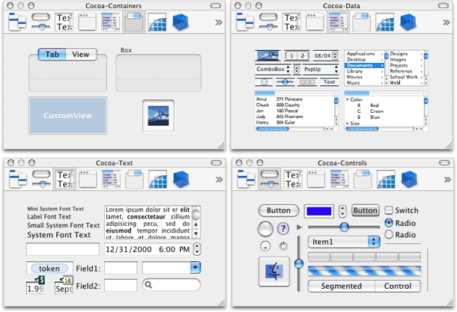The image size is (457, 312).
Task: Show more toolbar items in Cocoa-Controls
Action: [x=447, y=180]
